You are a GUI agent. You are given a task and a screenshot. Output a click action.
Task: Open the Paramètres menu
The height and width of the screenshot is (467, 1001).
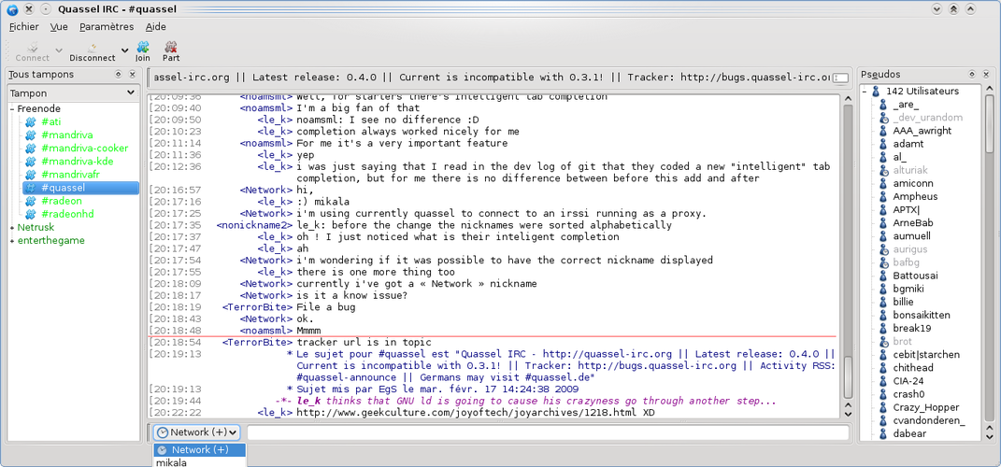tap(107, 27)
